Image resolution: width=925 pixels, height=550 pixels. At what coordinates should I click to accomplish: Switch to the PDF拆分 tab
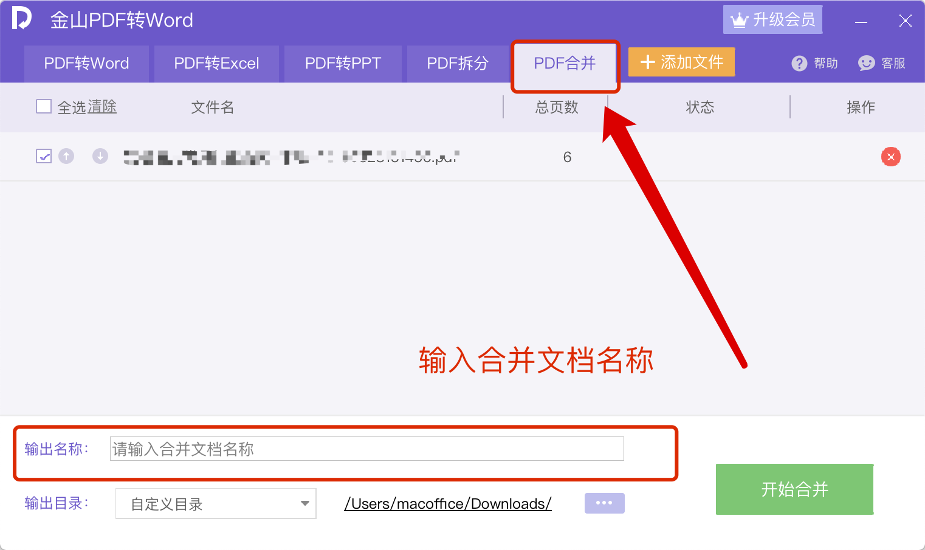click(x=458, y=63)
